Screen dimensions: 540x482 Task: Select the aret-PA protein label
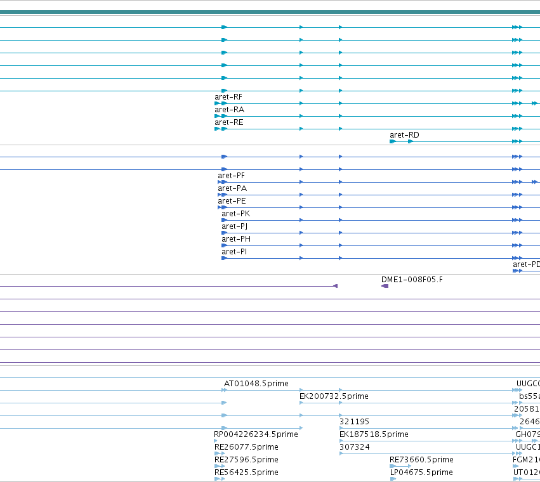click(232, 188)
